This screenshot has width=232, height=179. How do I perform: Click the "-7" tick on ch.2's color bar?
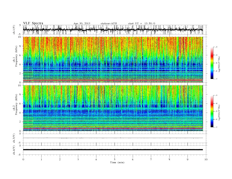tap(216, 127)
